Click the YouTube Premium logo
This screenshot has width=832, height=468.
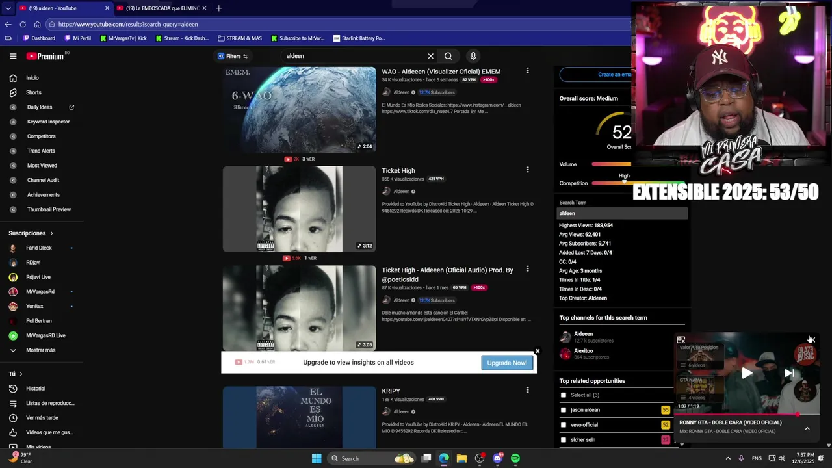tap(45, 56)
